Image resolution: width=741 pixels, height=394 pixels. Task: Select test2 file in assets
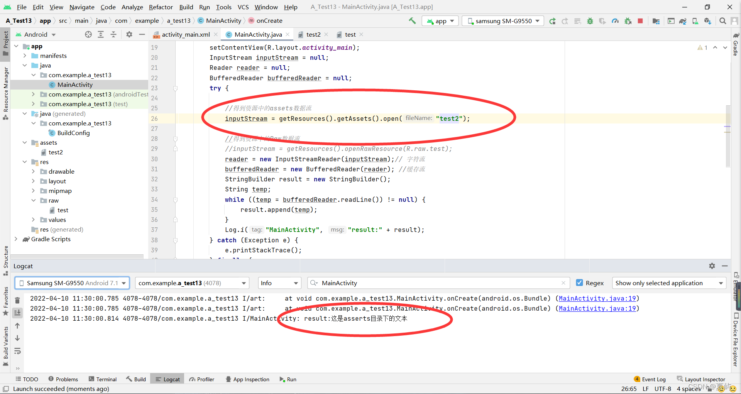click(56, 152)
